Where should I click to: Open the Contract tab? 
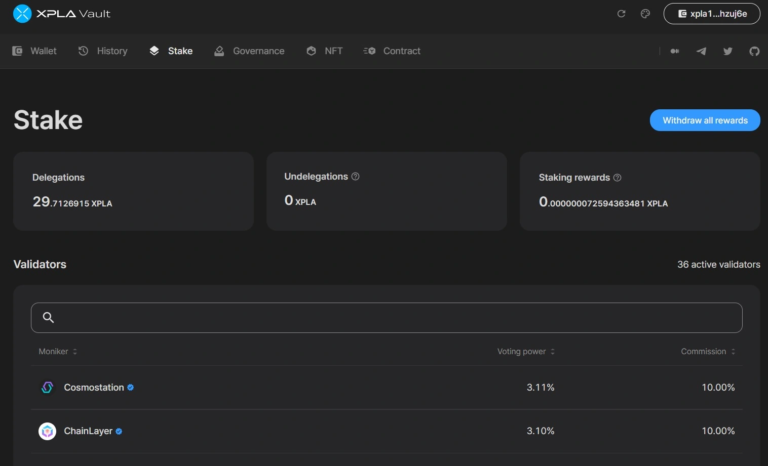pyautogui.click(x=392, y=51)
